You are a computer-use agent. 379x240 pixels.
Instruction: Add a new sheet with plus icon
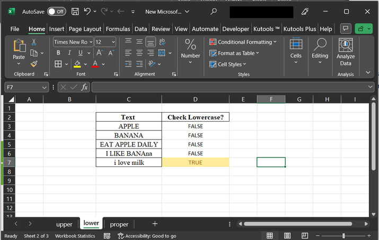155,224
